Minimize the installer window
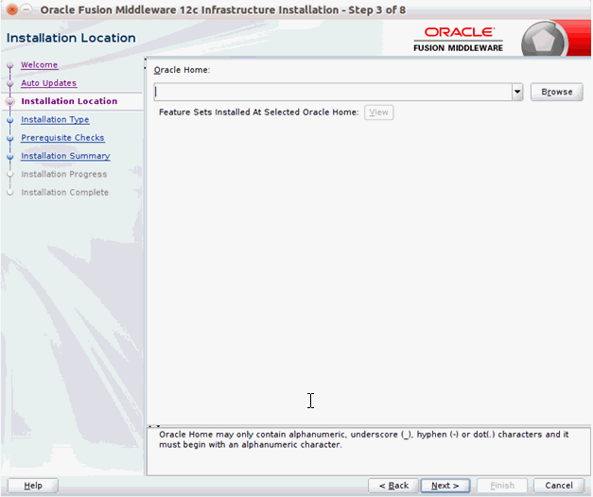This screenshot has height=497, width=593. click(26, 9)
